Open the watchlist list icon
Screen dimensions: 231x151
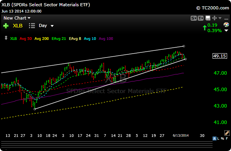(32, 26)
